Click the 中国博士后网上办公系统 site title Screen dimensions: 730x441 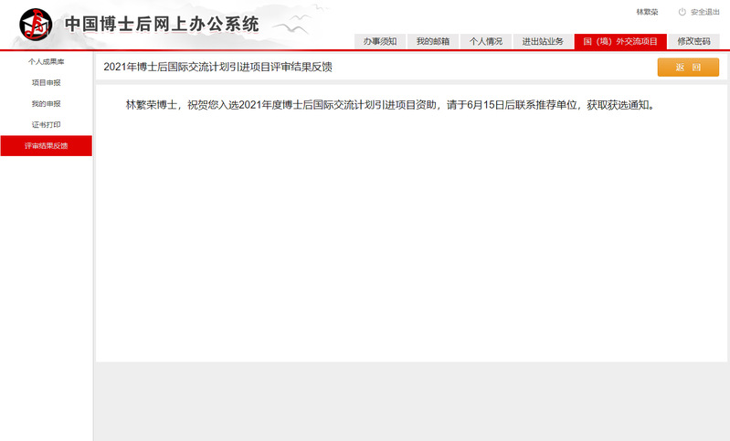click(x=162, y=25)
